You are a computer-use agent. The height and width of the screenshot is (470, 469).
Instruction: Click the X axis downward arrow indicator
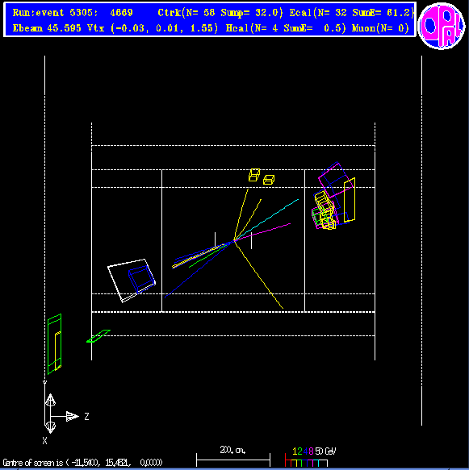tap(50, 426)
